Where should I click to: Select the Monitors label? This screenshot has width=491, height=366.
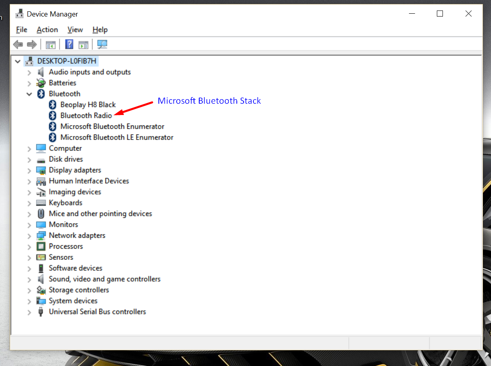tap(63, 224)
